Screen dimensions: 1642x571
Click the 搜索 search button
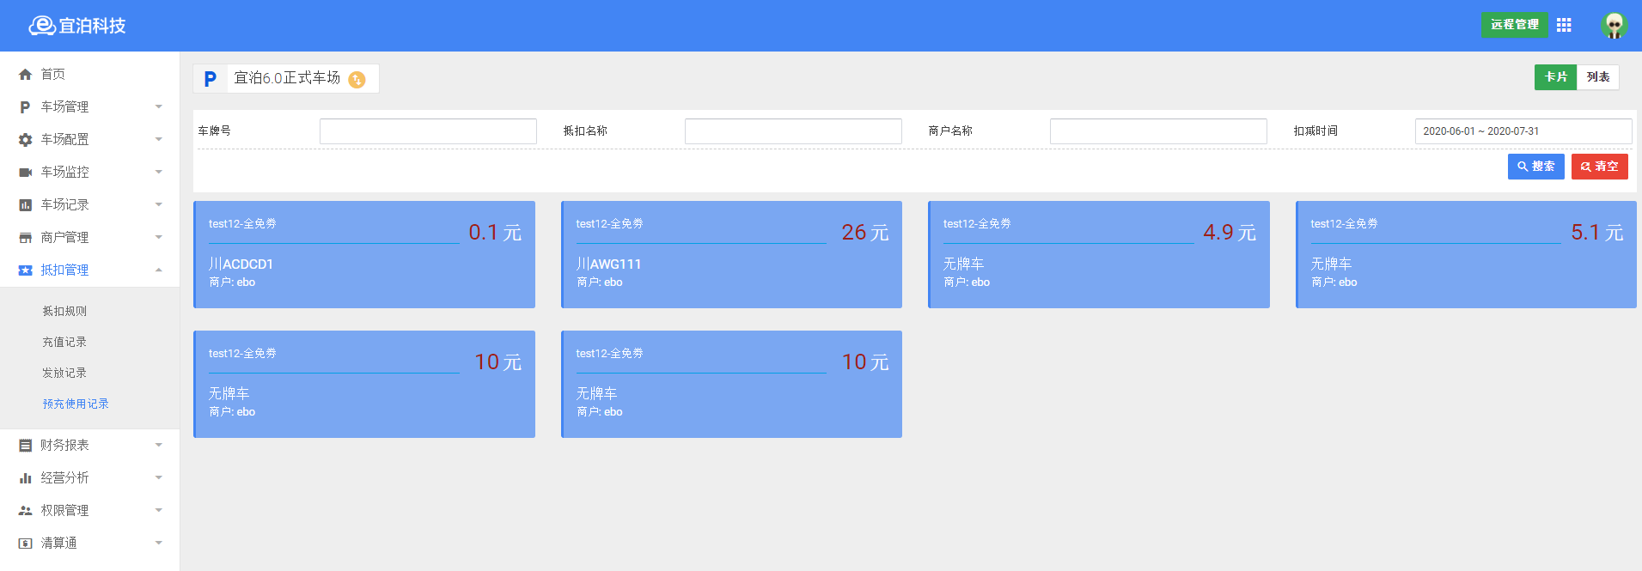click(x=1535, y=167)
